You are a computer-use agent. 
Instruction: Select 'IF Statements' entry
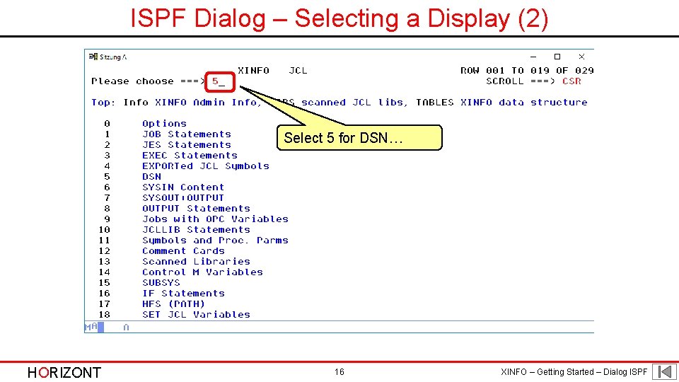183,293
